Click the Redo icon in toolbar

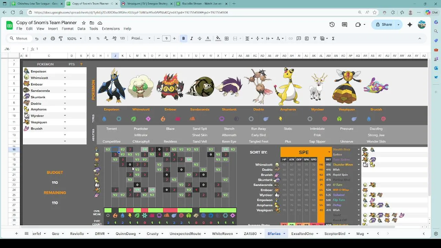(45, 39)
